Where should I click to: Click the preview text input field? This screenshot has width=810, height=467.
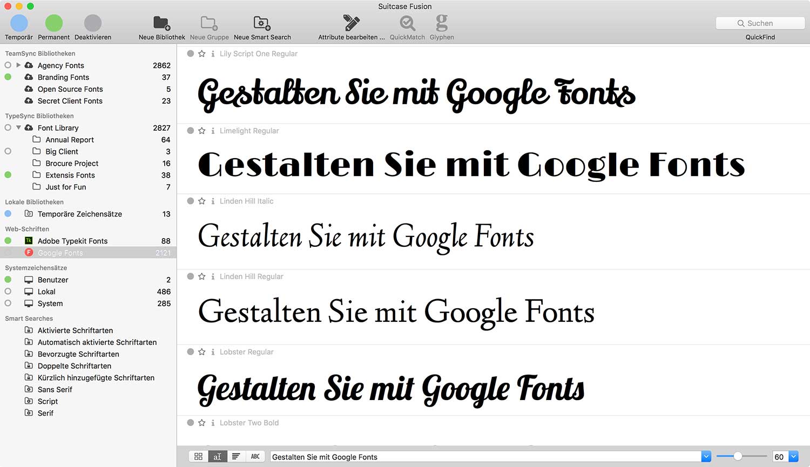coord(485,457)
